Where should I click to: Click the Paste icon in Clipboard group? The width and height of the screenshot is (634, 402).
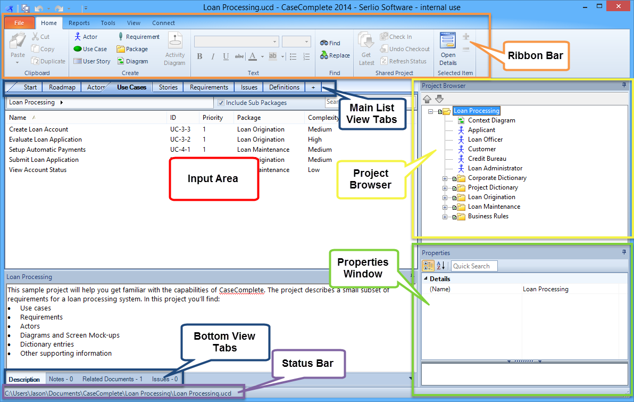tap(18, 42)
